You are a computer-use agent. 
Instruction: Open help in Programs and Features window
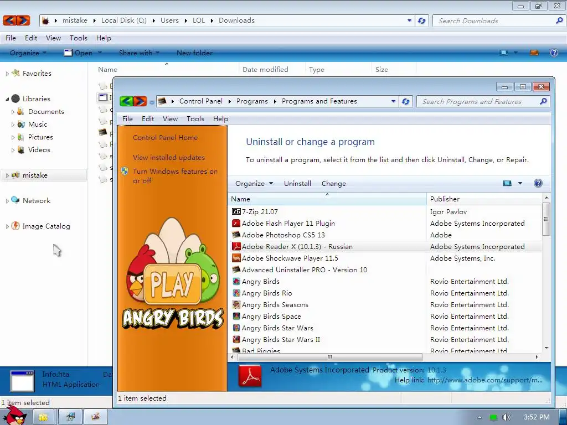[x=538, y=183]
